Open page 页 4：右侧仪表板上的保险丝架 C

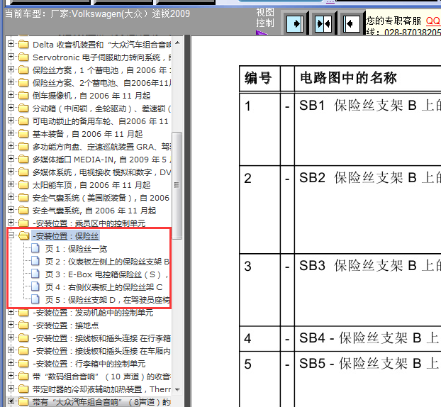pos(104,287)
